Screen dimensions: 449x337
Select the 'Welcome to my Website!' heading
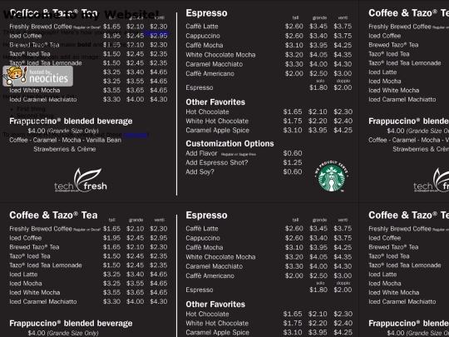(x=81, y=14)
